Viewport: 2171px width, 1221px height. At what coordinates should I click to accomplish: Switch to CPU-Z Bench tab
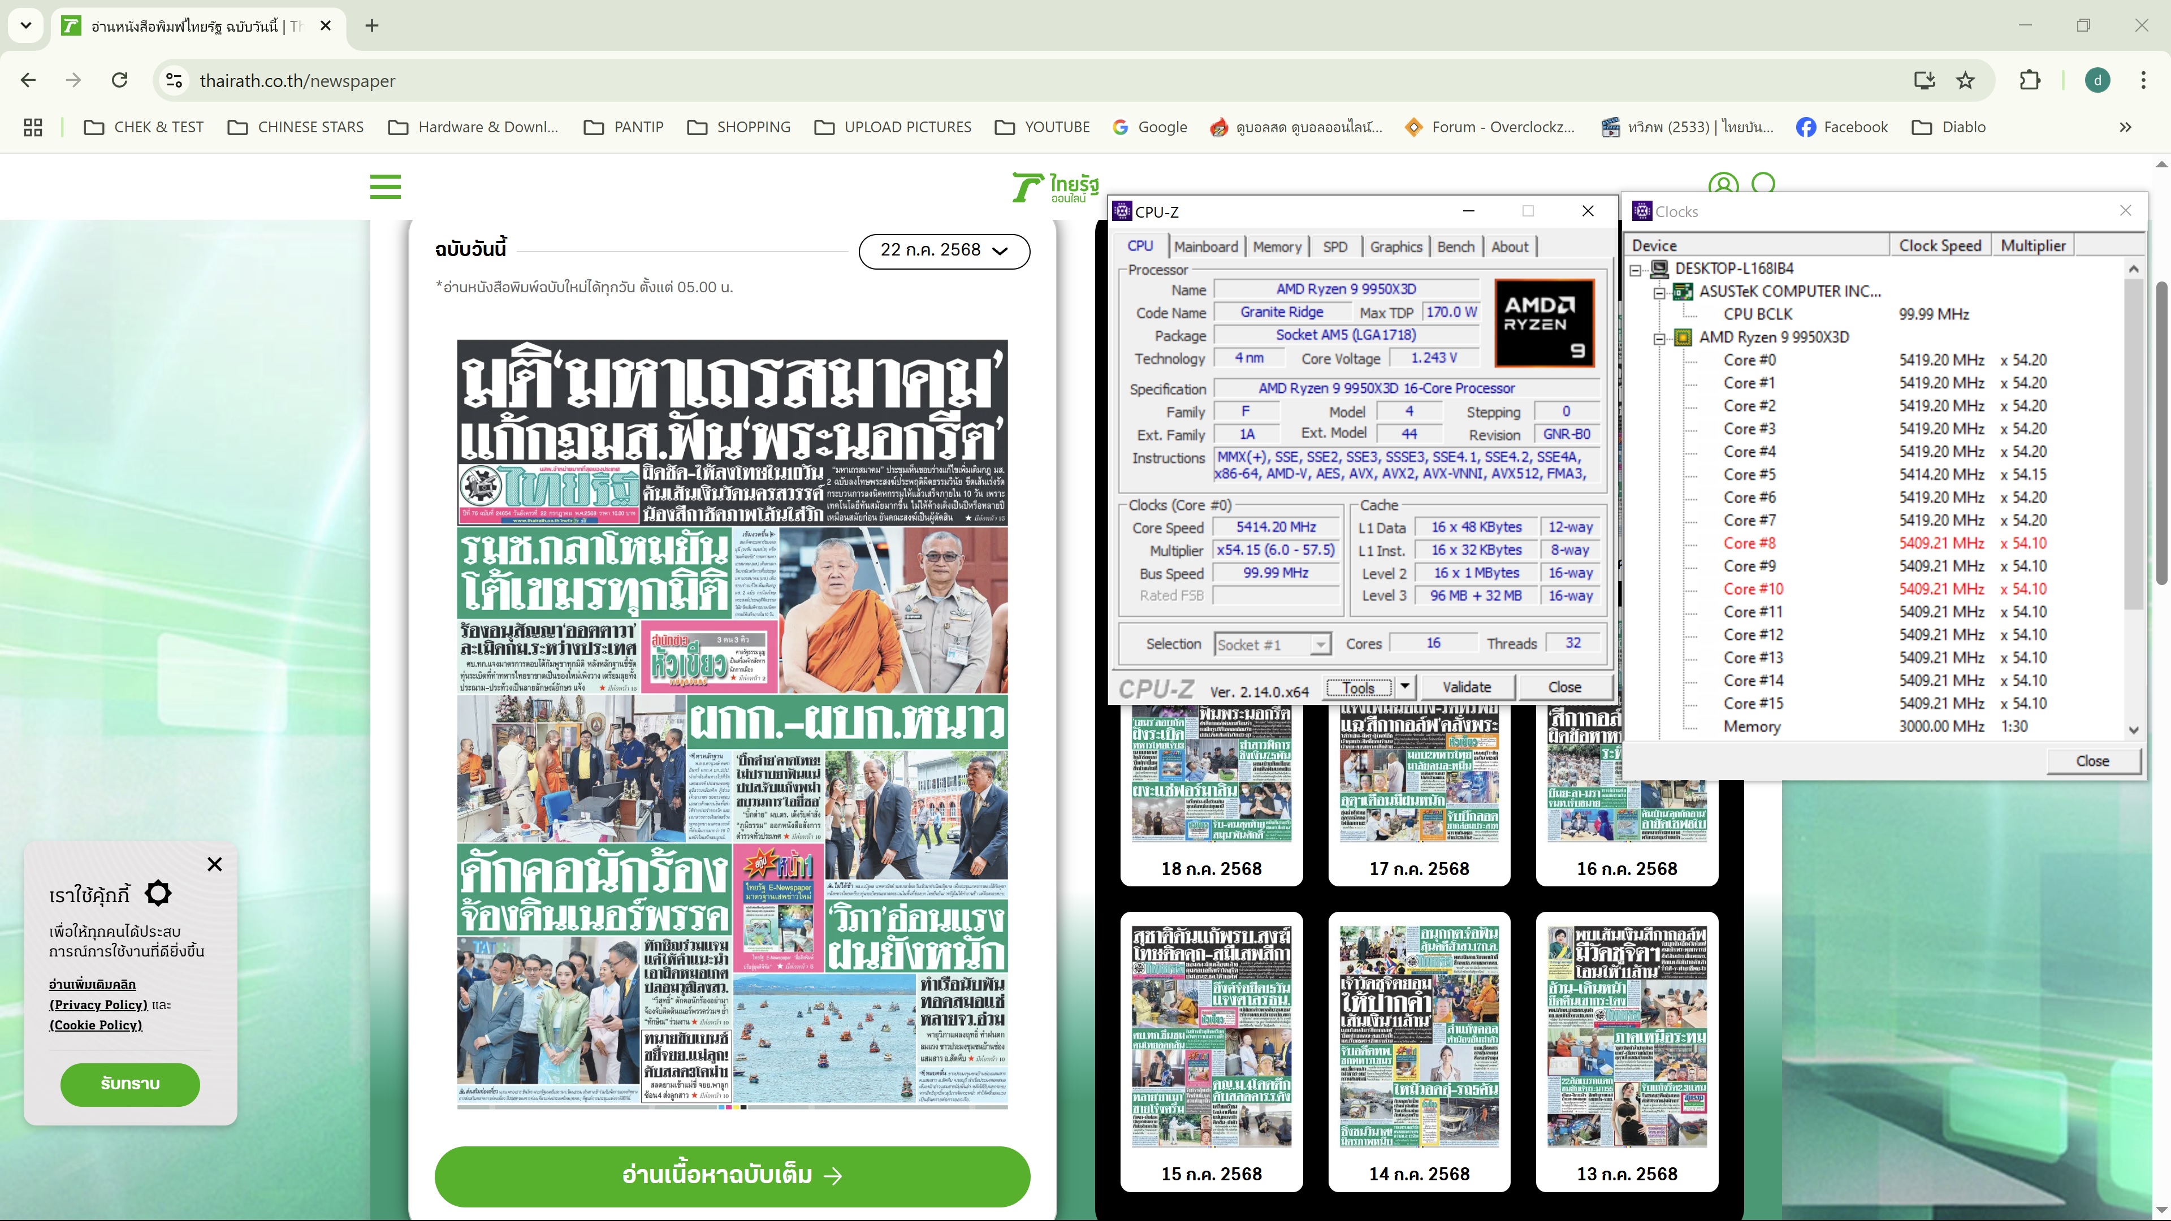pos(1455,247)
